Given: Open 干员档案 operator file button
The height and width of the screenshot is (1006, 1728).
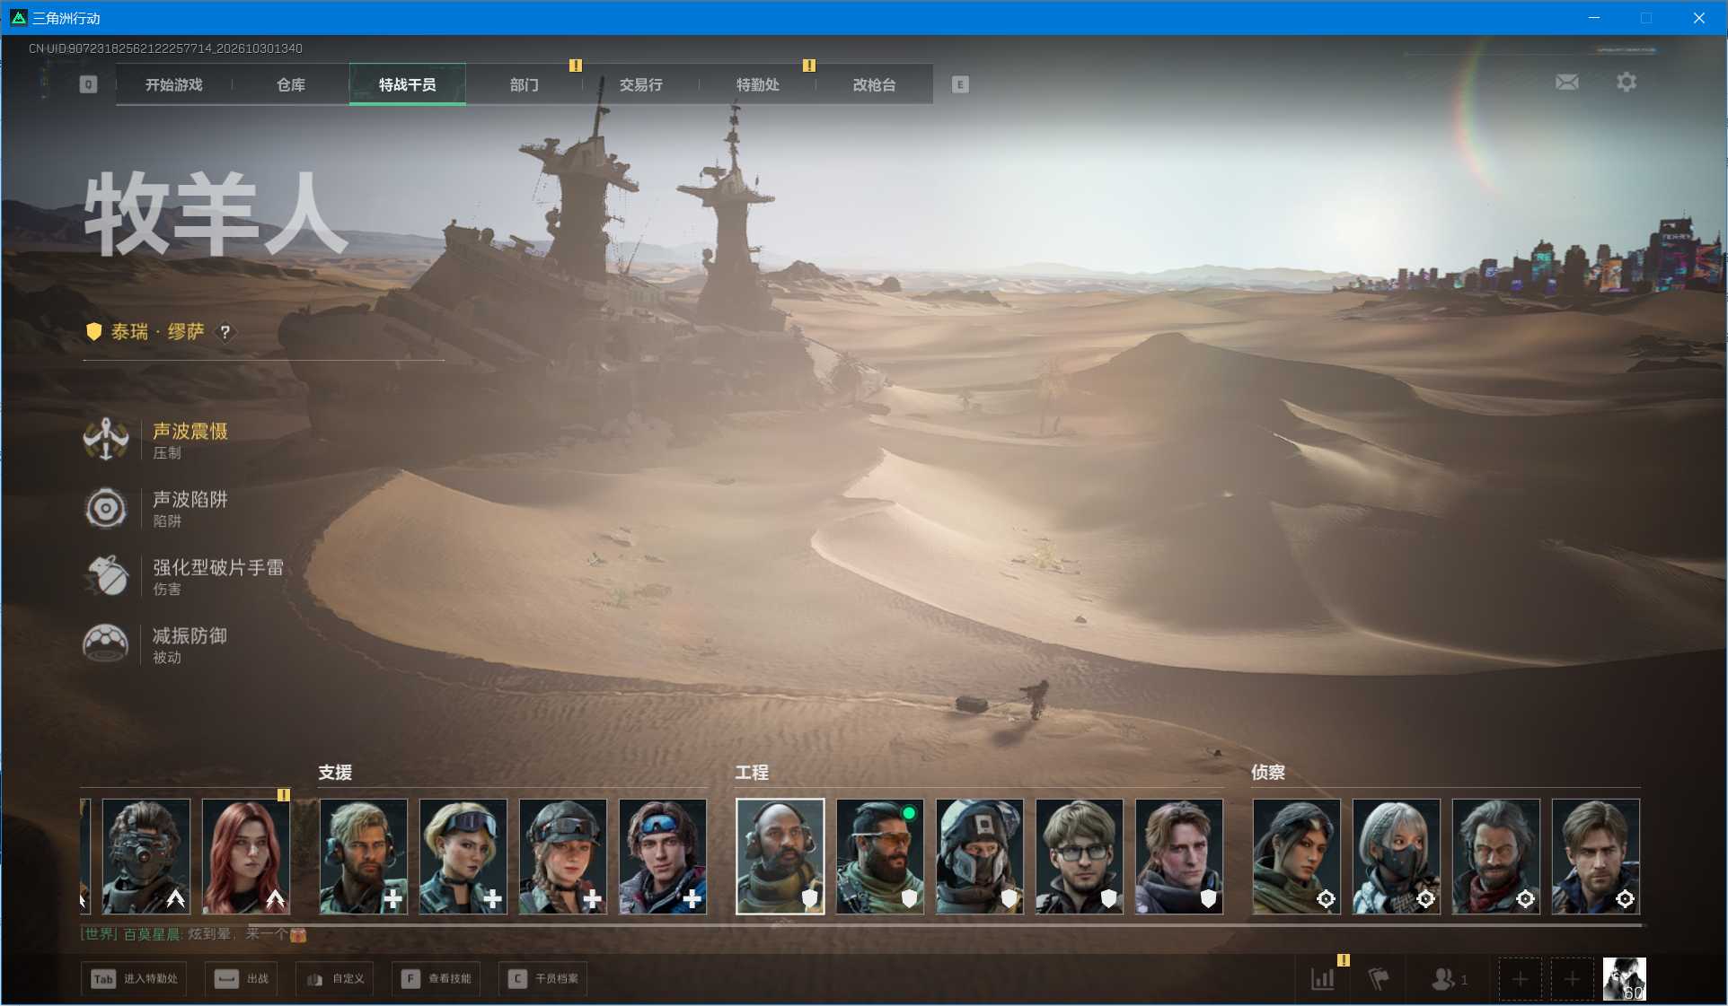Looking at the screenshot, I should (x=542, y=979).
